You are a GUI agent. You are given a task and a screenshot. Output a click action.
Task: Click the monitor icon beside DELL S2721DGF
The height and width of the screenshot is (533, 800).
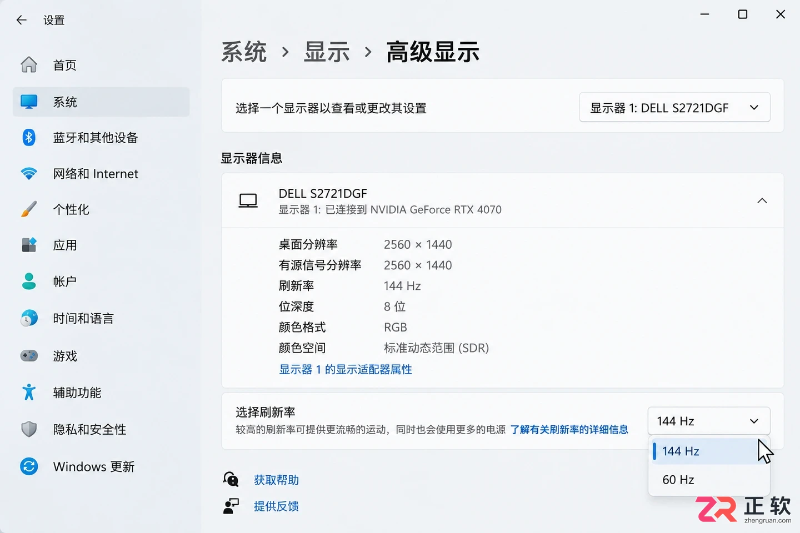(248, 200)
